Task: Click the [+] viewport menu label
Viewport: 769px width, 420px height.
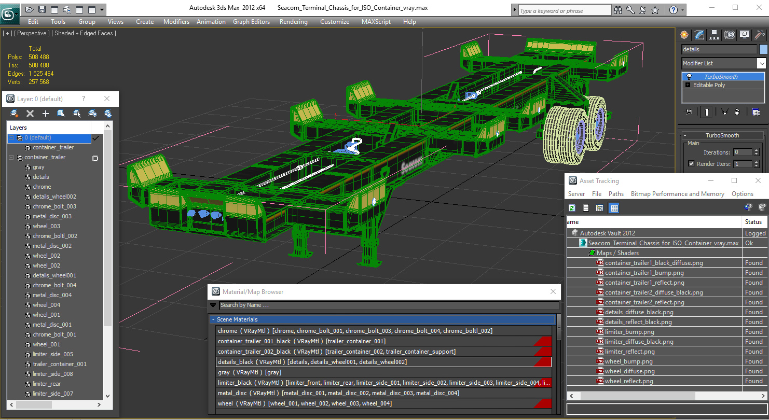Action: [7, 33]
